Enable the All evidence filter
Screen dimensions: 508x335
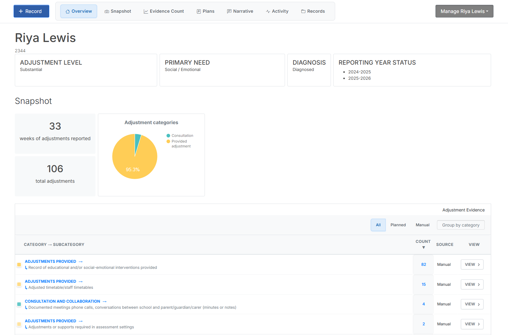378,225
